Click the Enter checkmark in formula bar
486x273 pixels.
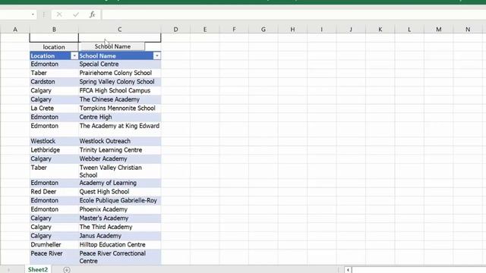[76, 14]
